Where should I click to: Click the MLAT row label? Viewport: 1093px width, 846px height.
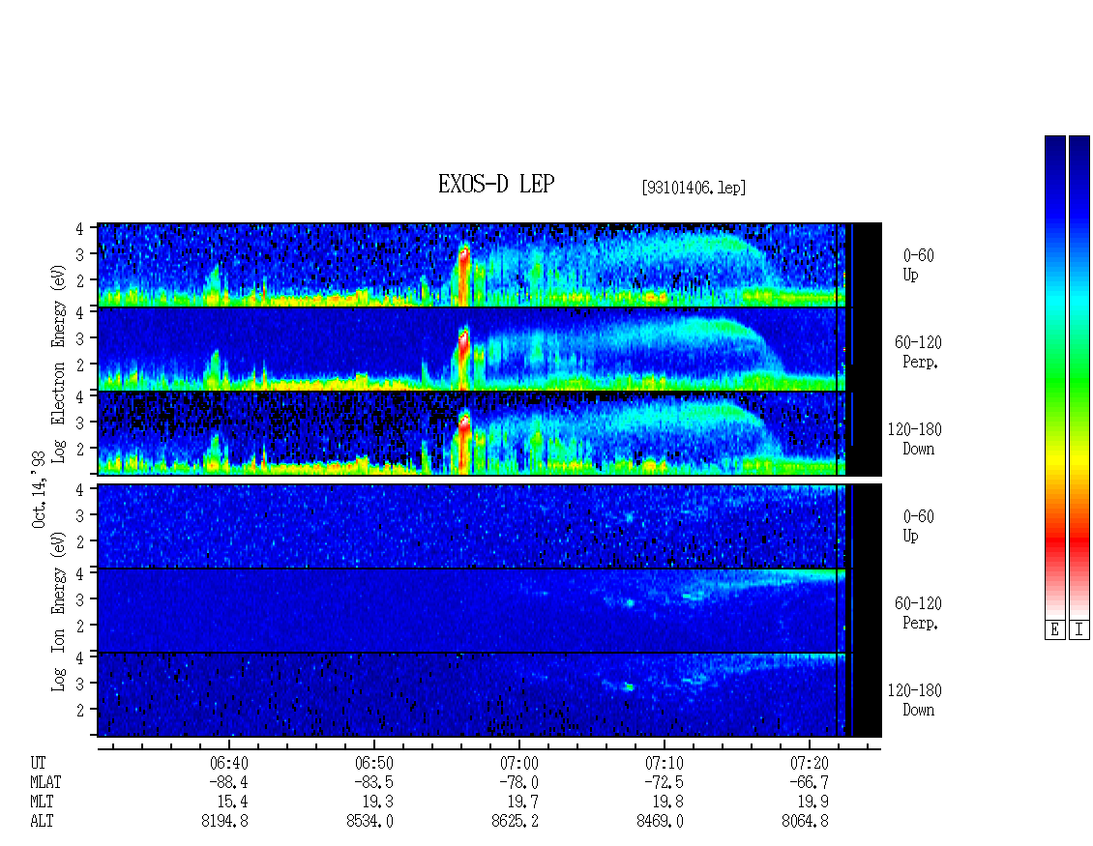tap(46, 782)
